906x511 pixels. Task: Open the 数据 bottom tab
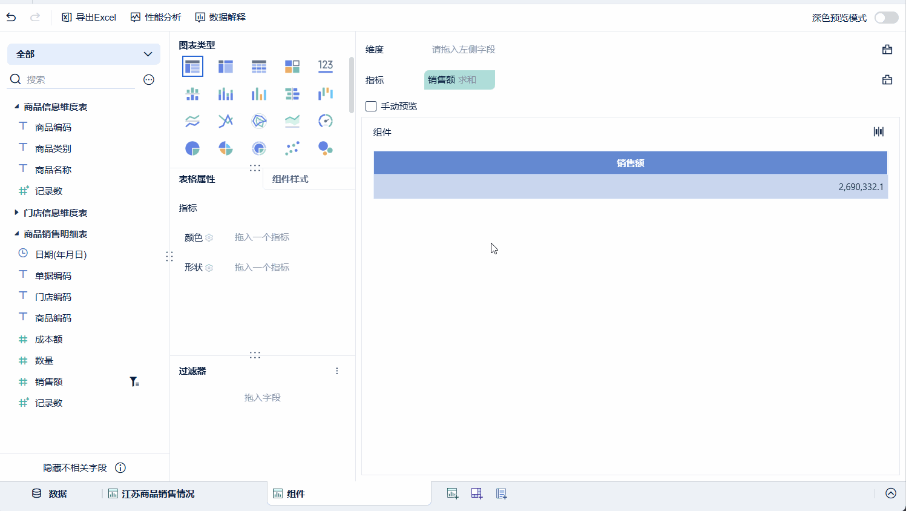(50, 493)
